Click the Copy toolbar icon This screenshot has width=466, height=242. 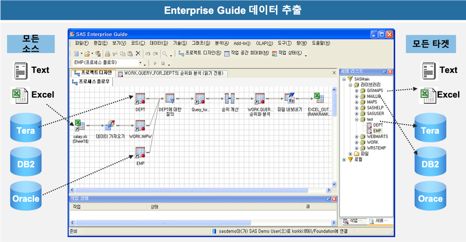[x=123, y=54]
